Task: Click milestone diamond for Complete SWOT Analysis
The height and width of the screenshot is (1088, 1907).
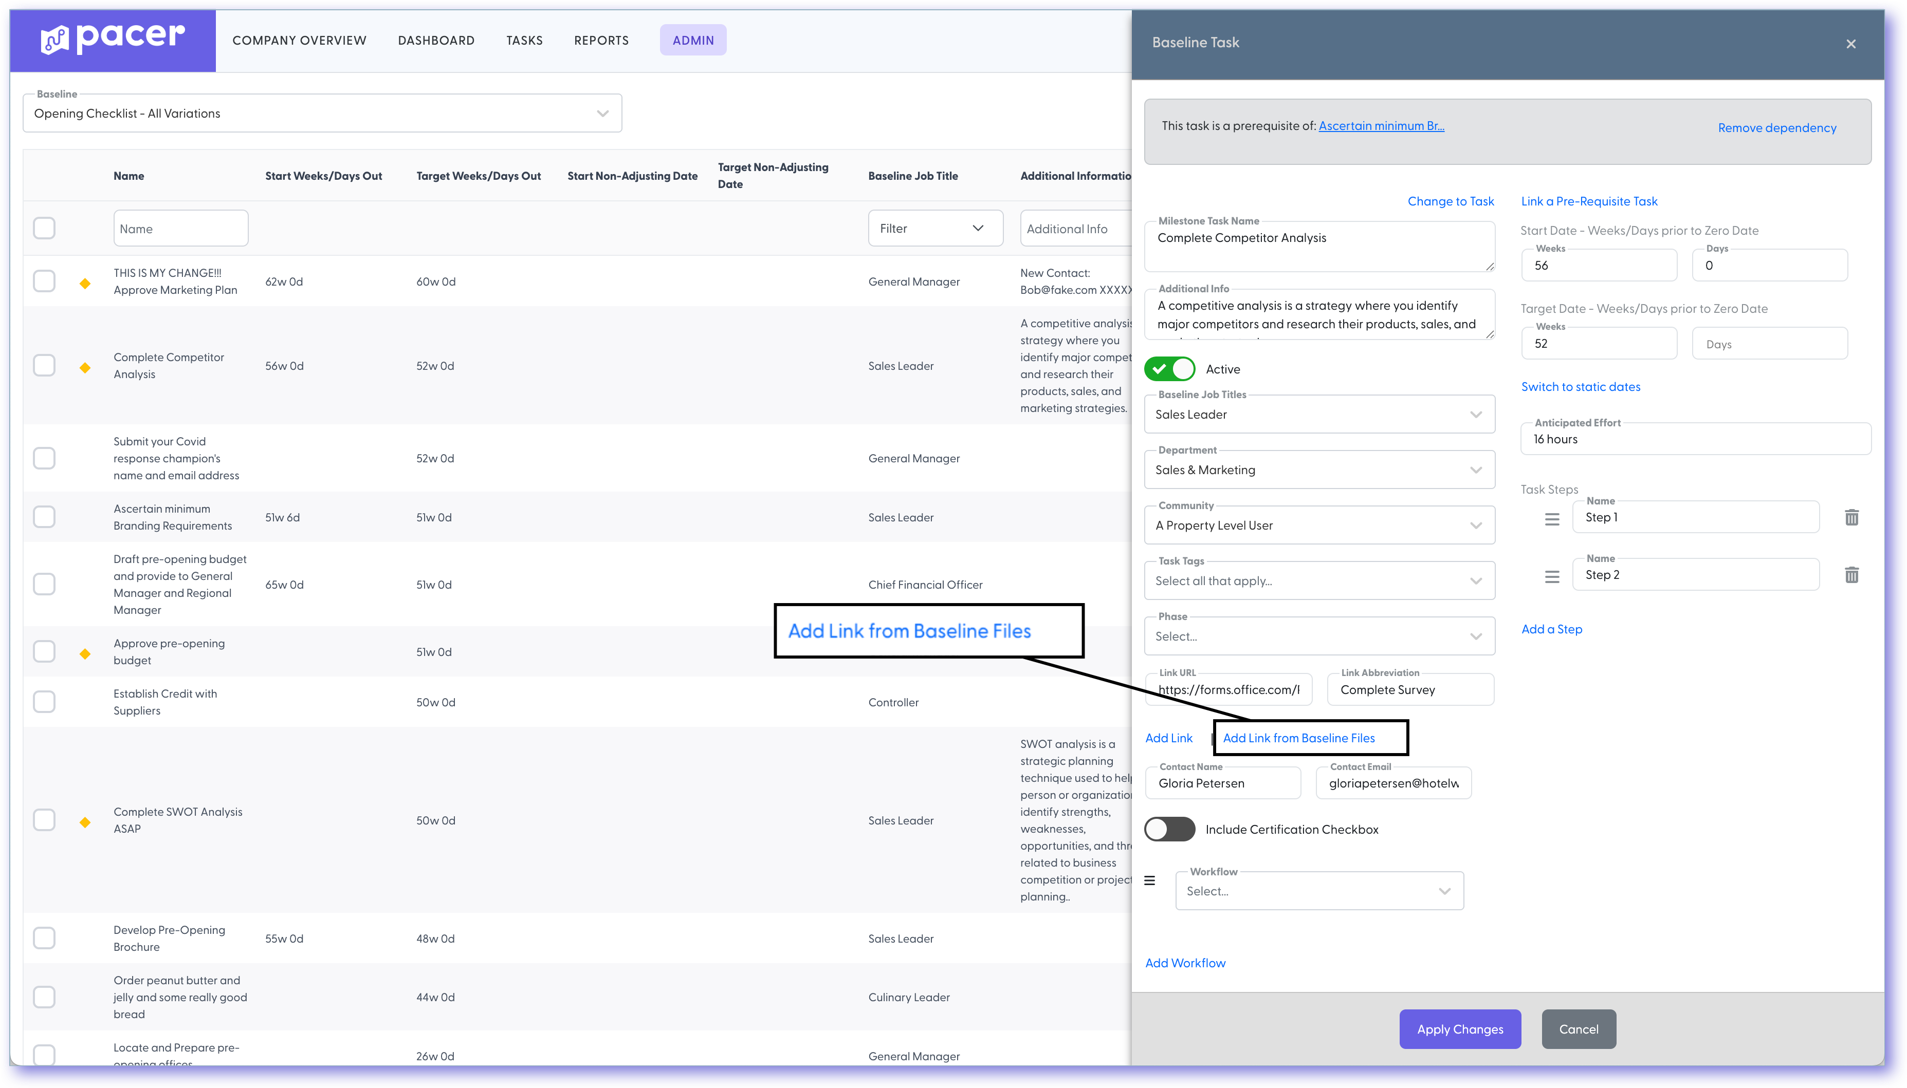Action: click(85, 822)
